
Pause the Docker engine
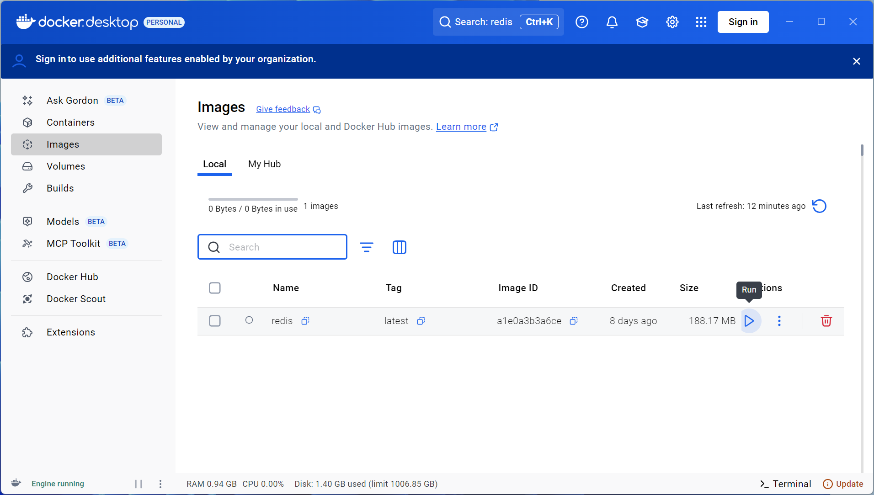(139, 484)
